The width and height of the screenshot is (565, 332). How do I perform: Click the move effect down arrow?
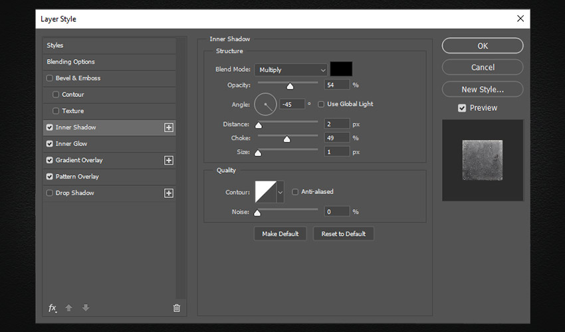tap(85, 307)
